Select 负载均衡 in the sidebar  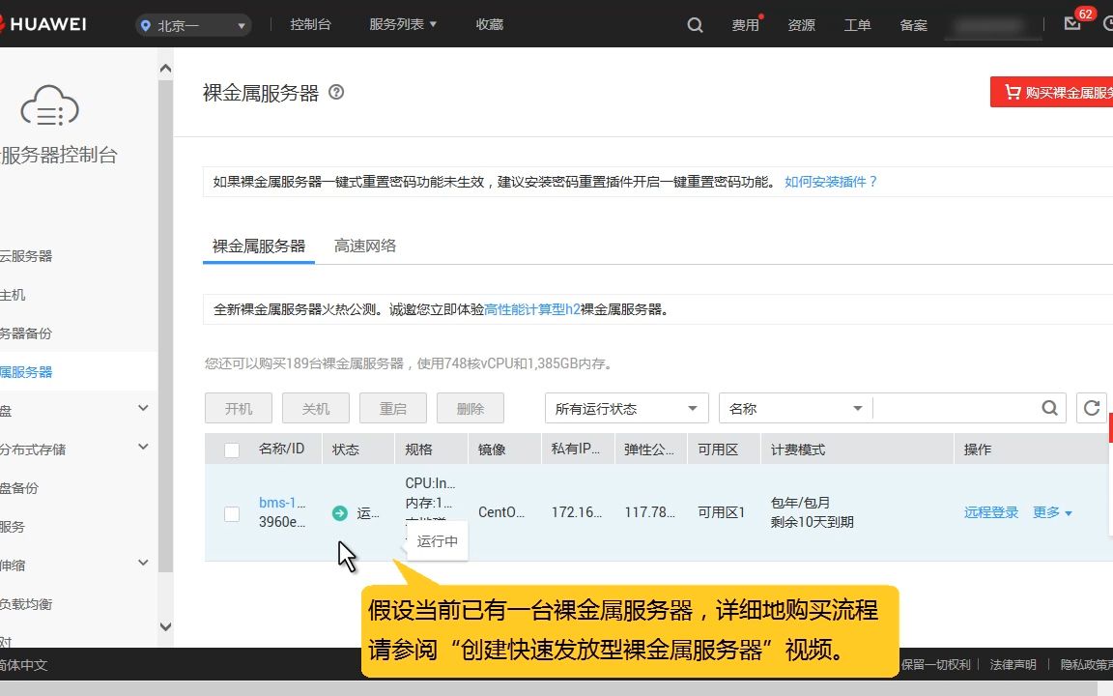click(26, 604)
